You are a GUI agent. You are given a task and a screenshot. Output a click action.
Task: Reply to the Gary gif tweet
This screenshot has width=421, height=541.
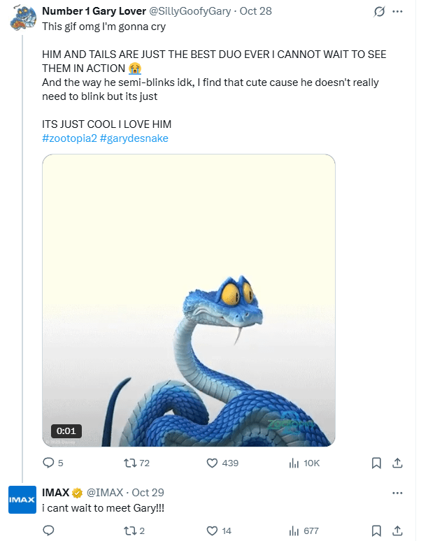click(x=48, y=463)
